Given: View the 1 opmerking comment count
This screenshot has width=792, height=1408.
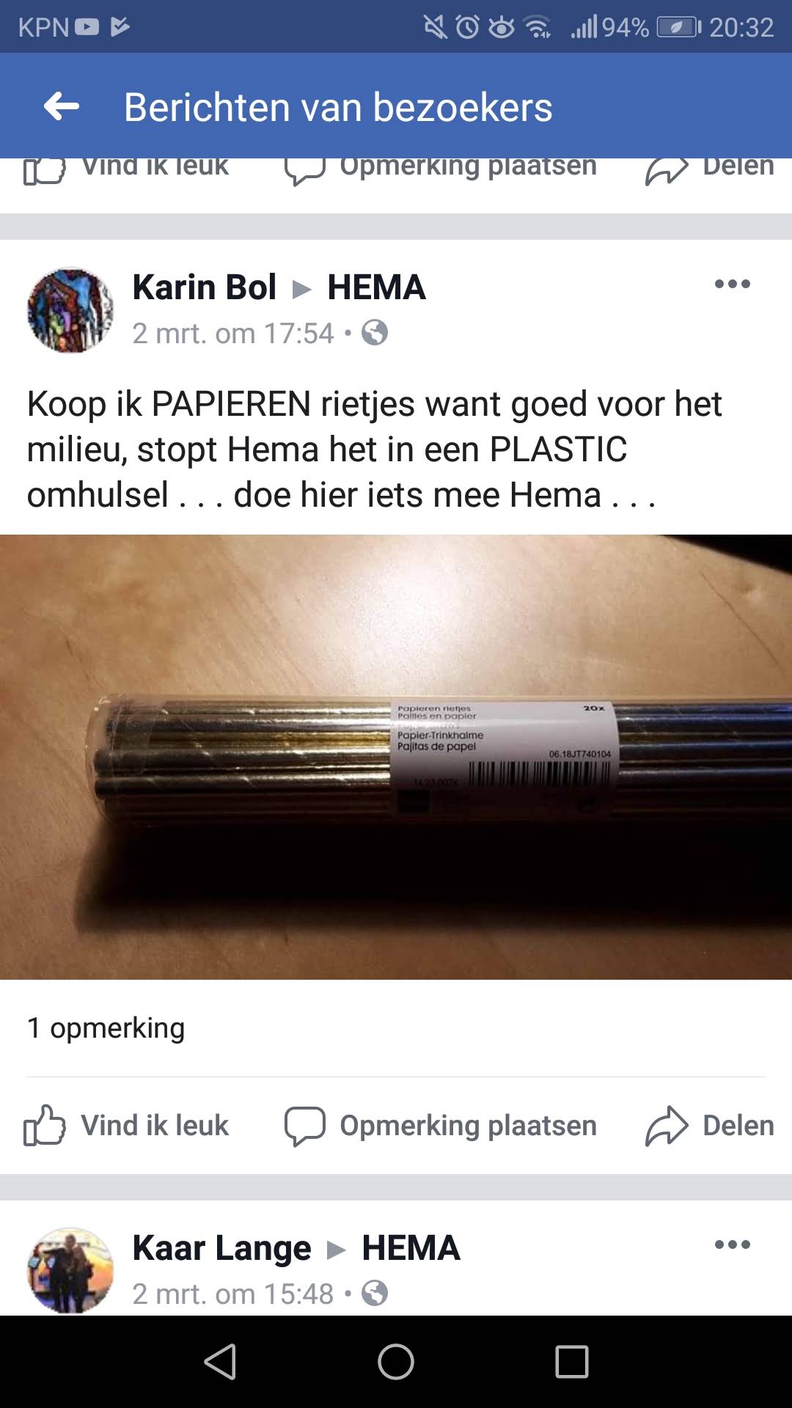Looking at the screenshot, I should point(106,1028).
